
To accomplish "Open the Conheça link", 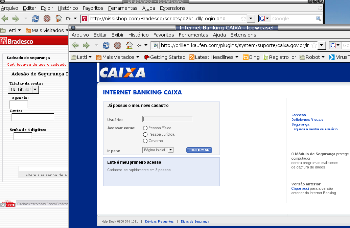I will (x=299, y=115).
